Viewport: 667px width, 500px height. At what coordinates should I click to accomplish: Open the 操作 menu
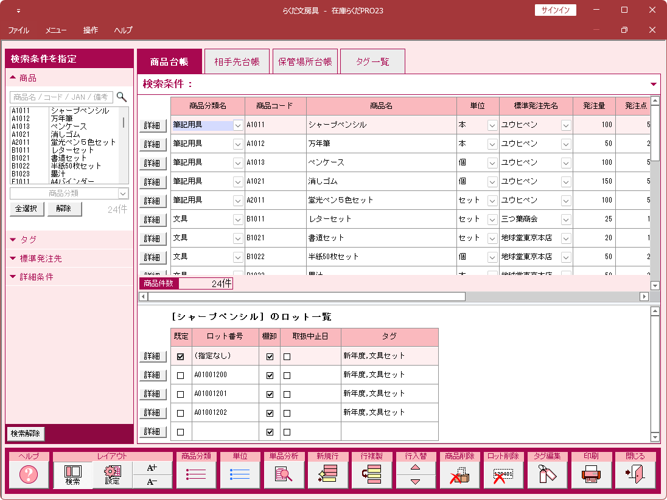(x=91, y=30)
